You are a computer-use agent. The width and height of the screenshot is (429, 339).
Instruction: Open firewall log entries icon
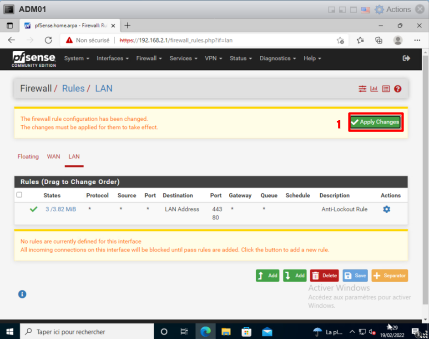[386, 89]
